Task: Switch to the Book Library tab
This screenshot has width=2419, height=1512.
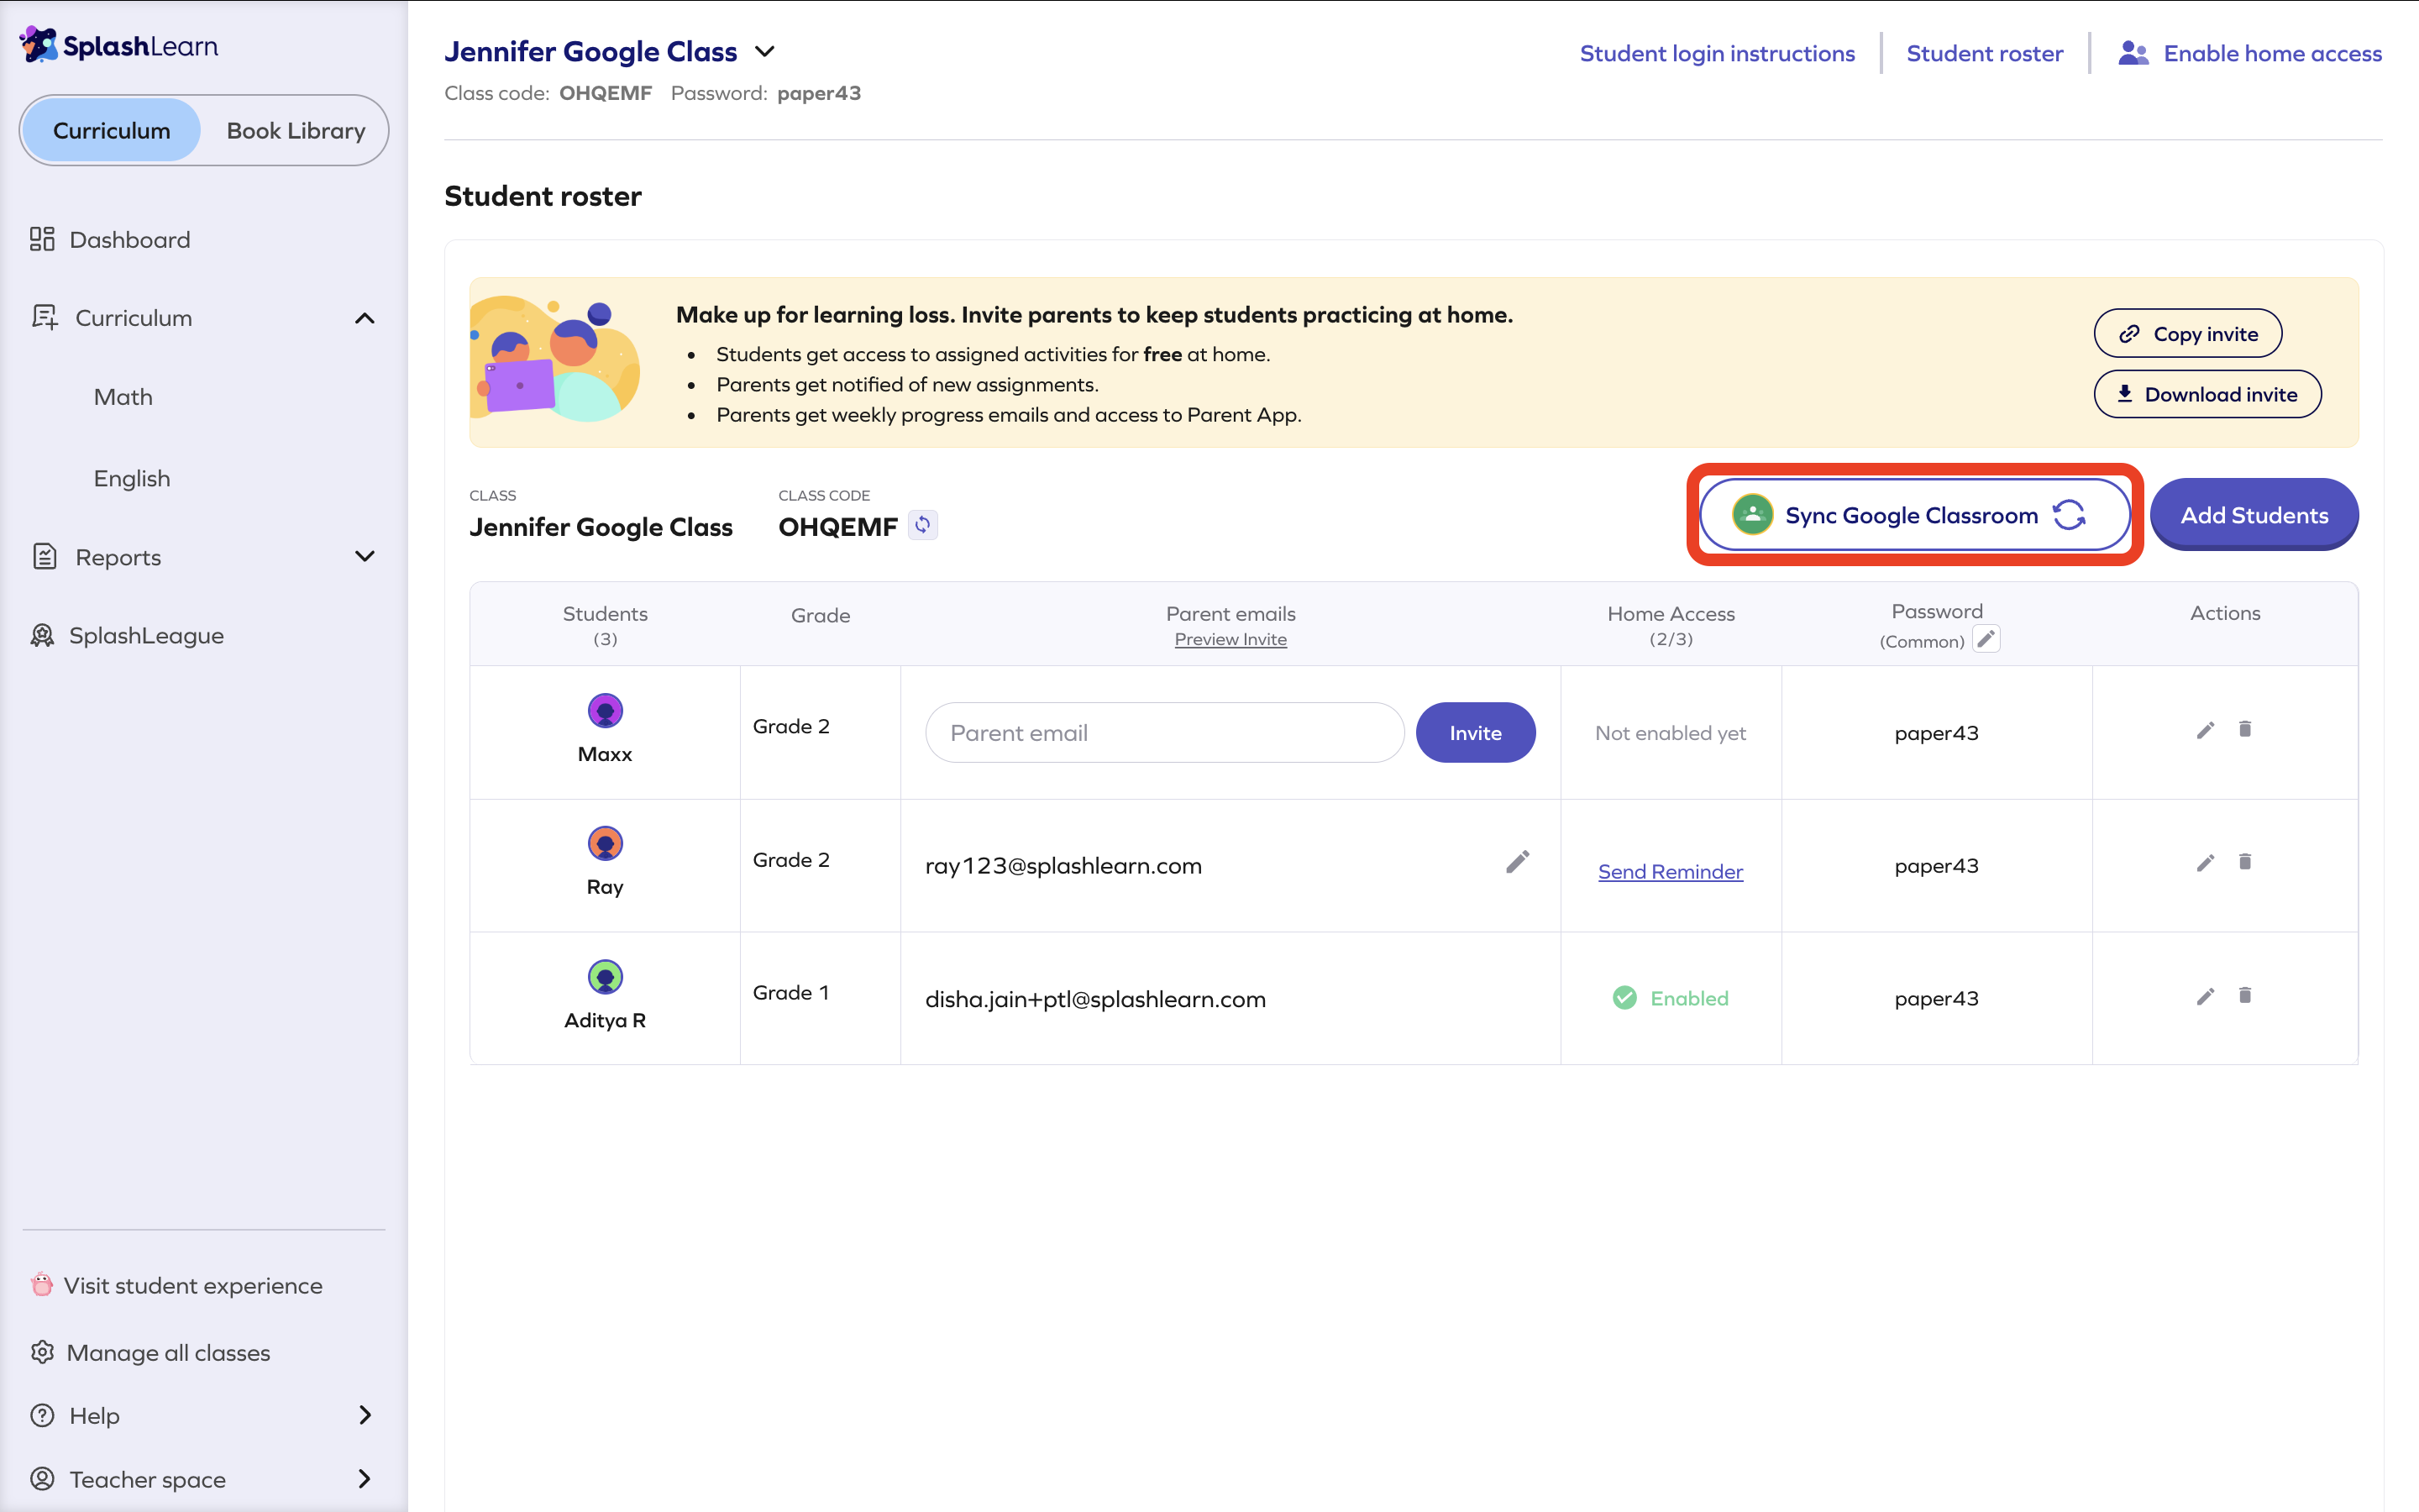Action: pyautogui.click(x=296, y=130)
